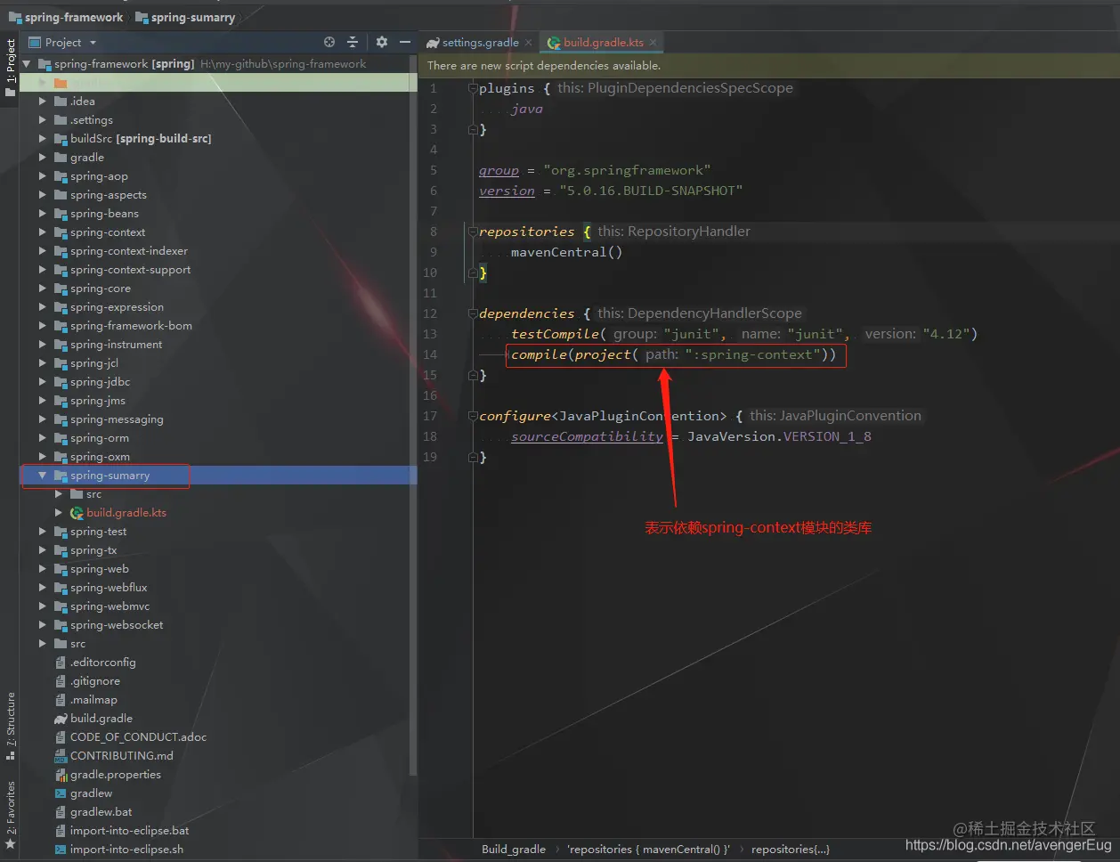Viewport: 1120px width, 862px height.
Task: Expand the spring-core module
Action: pyautogui.click(x=42, y=289)
